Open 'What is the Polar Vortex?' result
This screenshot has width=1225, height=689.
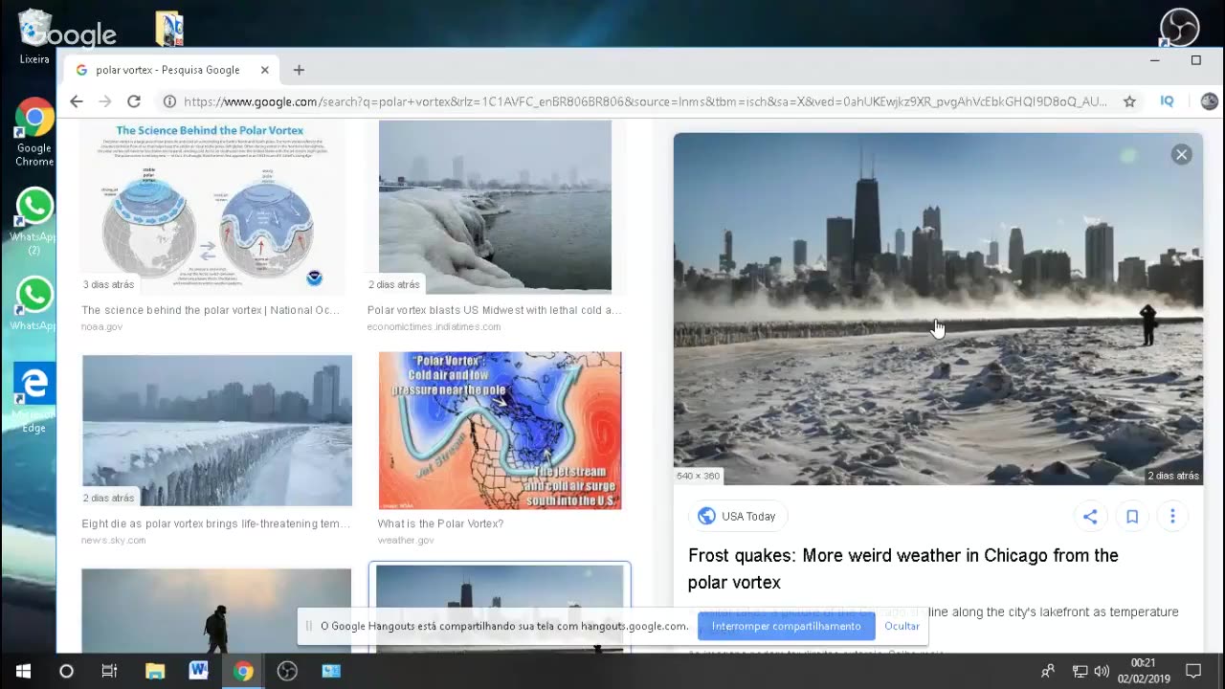point(440,523)
